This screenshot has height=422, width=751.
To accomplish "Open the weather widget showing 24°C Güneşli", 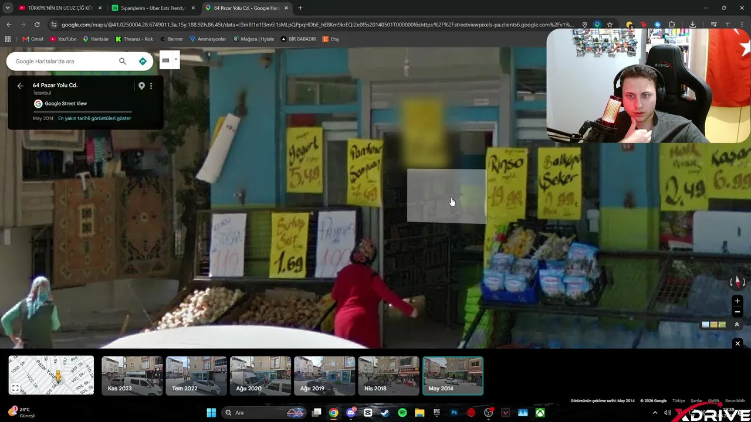I will tap(22, 413).
